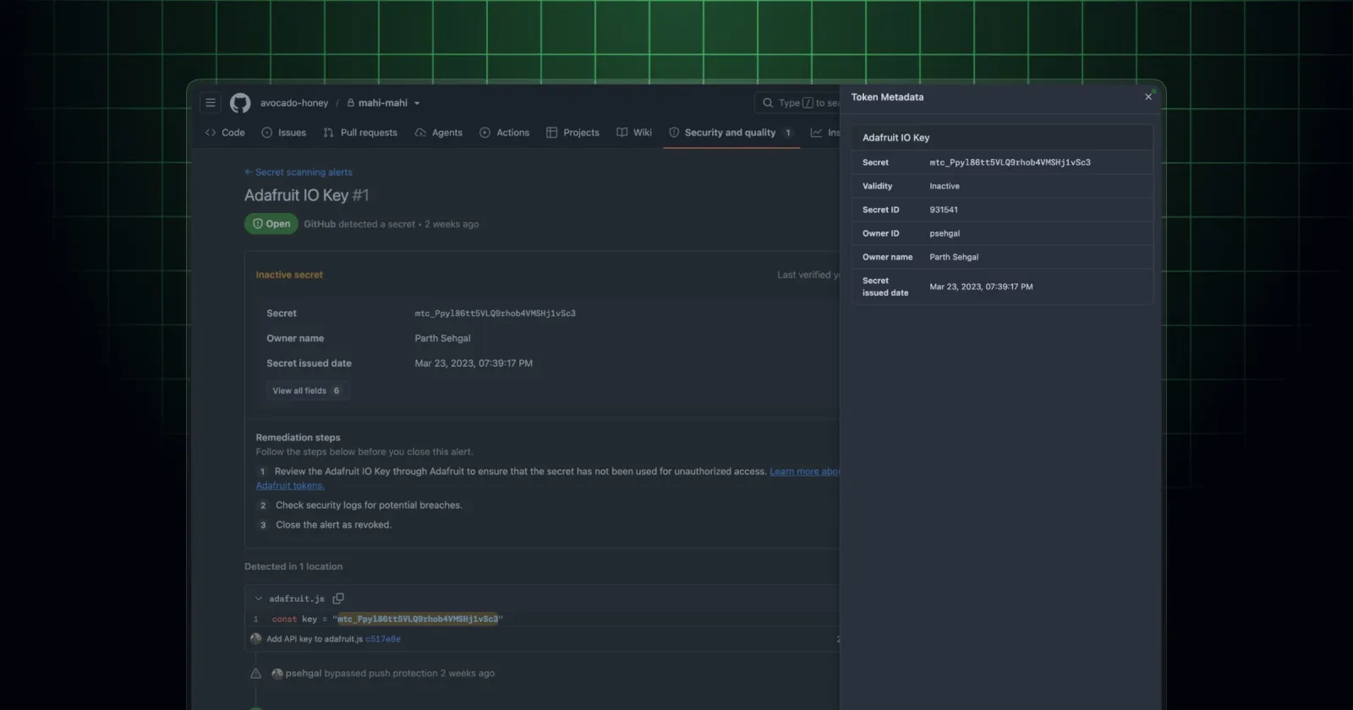
Task: Click the commit author avatar
Action: click(256, 639)
